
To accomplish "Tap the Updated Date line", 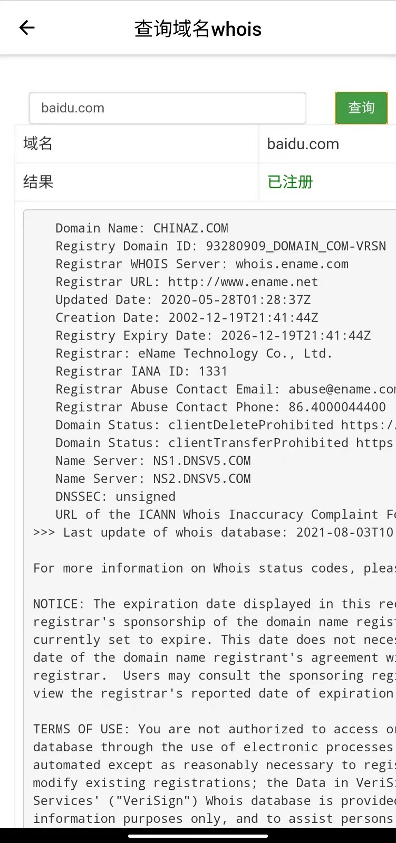I will point(183,300).
